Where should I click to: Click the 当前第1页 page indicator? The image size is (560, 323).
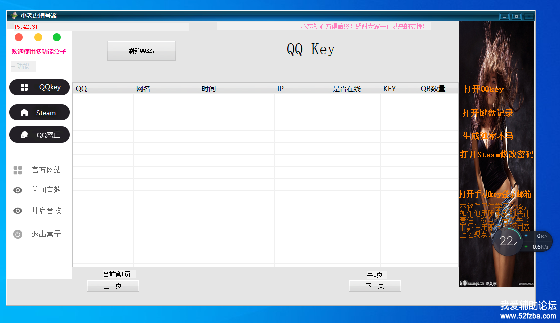coord(117,274)
